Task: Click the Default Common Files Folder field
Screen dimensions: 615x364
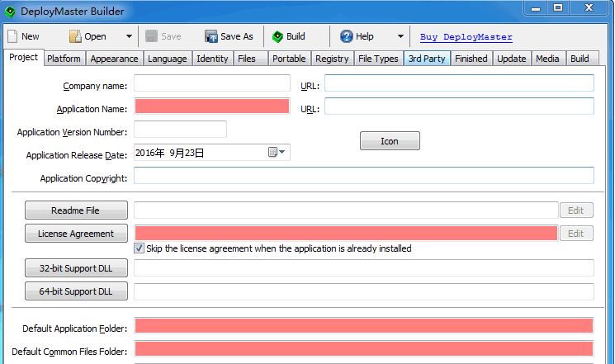Action: coord(364,348)
